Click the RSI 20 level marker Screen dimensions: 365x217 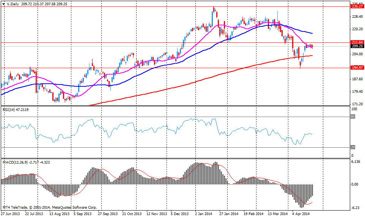353,147
